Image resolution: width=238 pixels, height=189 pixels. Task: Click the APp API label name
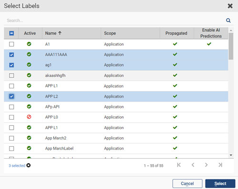pos(52,107)
